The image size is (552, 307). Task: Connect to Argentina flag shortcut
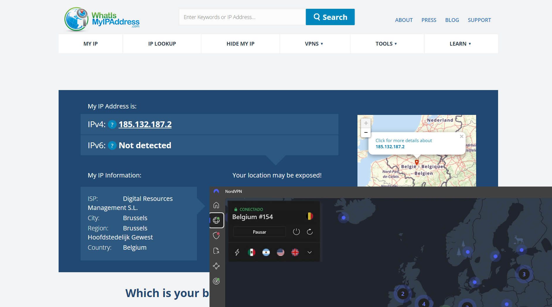click(266, 252)
